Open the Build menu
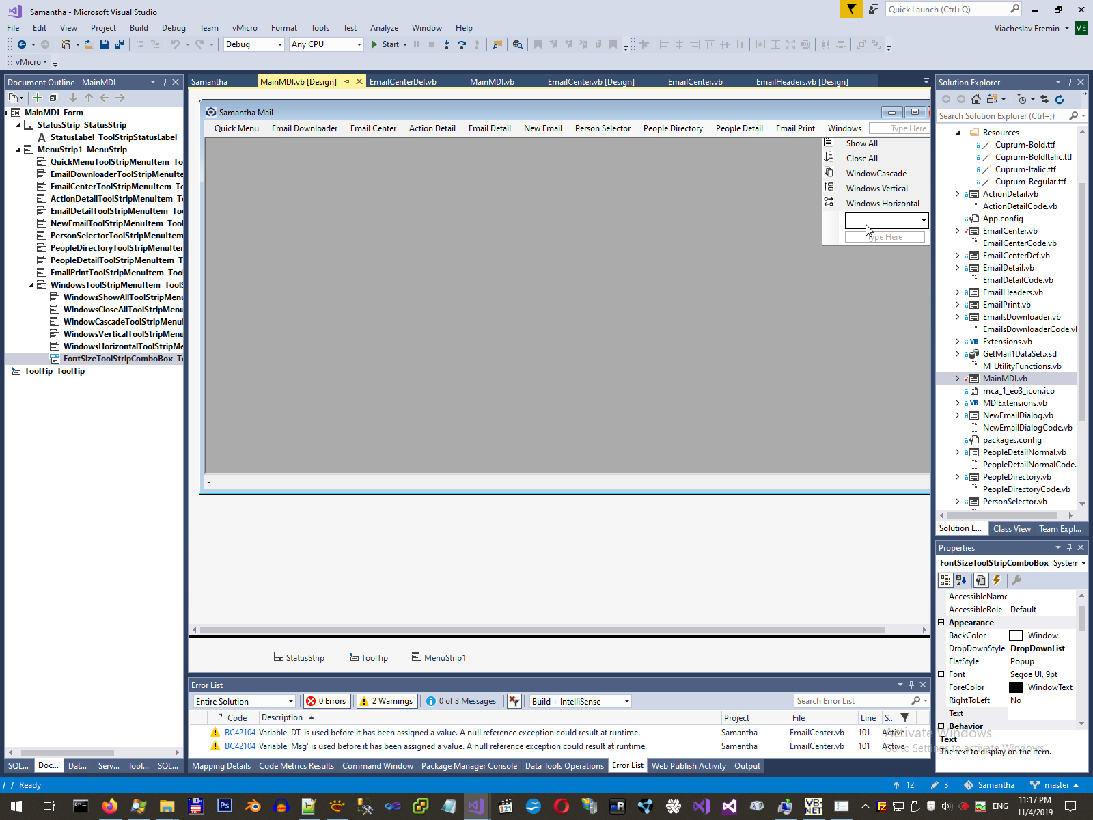This screenshot has width=1093, height=820. pyautogui.click(x=139, y=28)
